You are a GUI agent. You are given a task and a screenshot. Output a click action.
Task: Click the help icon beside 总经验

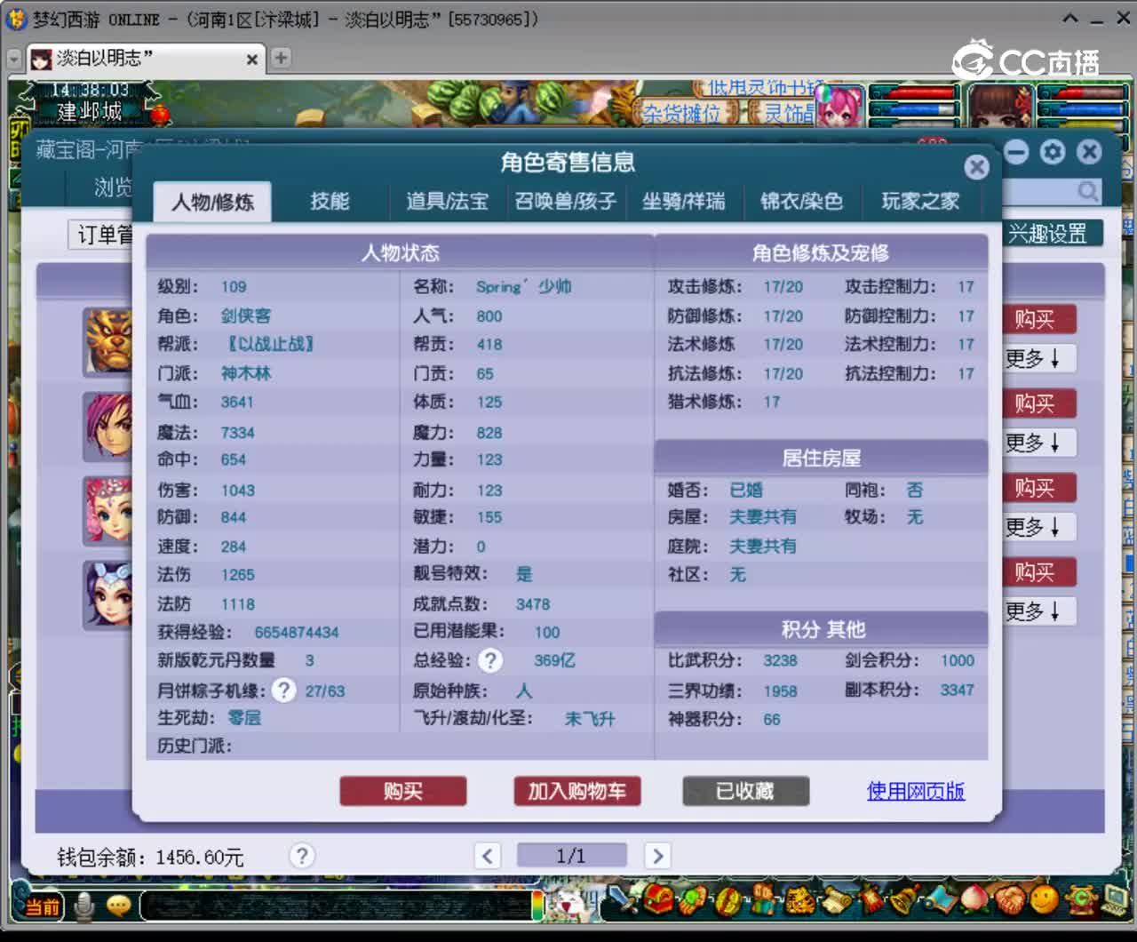(490, 660)
